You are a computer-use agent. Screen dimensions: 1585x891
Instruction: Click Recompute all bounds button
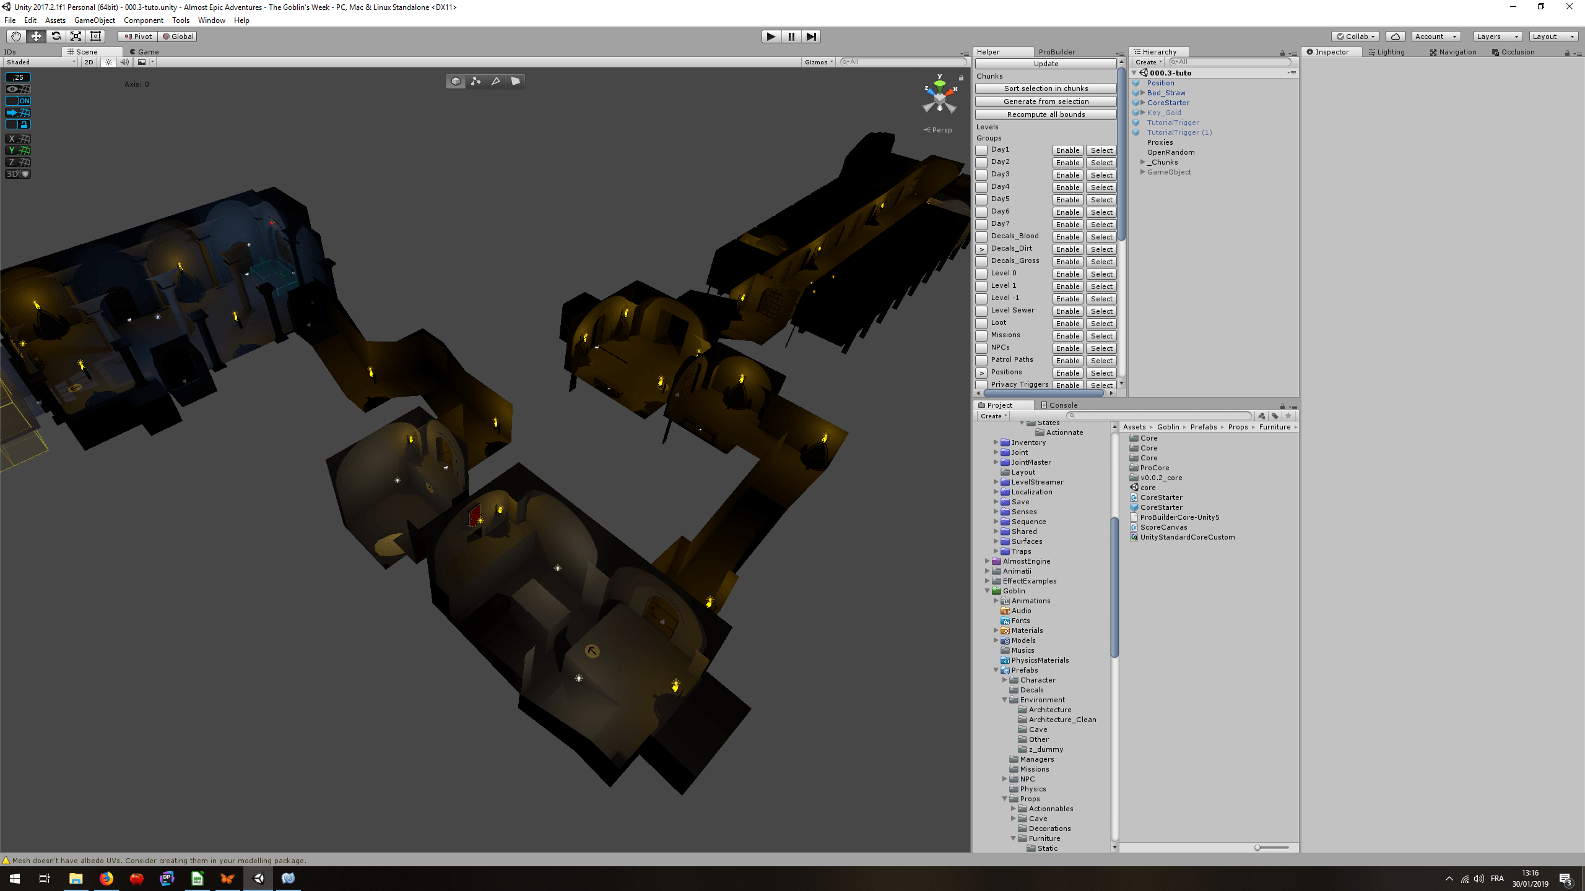pos(1046,114)
